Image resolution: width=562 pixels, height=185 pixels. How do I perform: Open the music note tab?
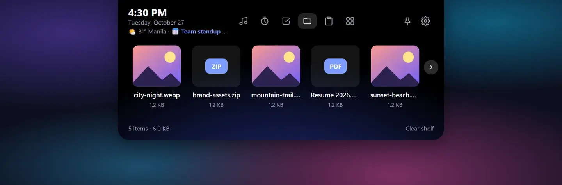[x=244, y=21]
